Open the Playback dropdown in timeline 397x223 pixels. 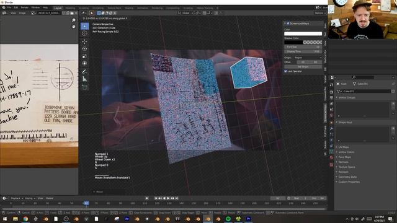coord(17,198)
